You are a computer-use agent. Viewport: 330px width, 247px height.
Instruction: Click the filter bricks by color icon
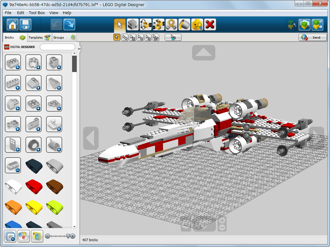tap(24, 236)
